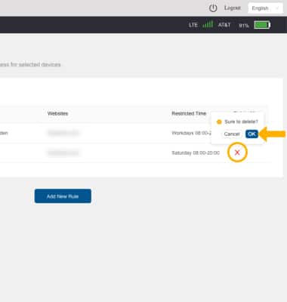This screenshot has width=287, height=302.
Task: Confirm deletion with the OK button
Action: click(252, 134)
